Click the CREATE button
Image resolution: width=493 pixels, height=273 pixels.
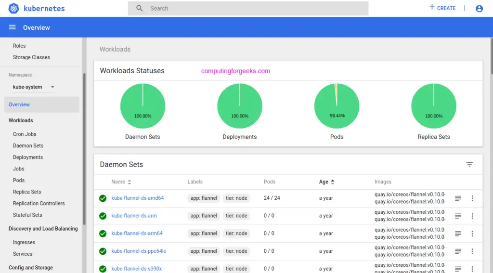pyautogui.click(x=442, y=8)
